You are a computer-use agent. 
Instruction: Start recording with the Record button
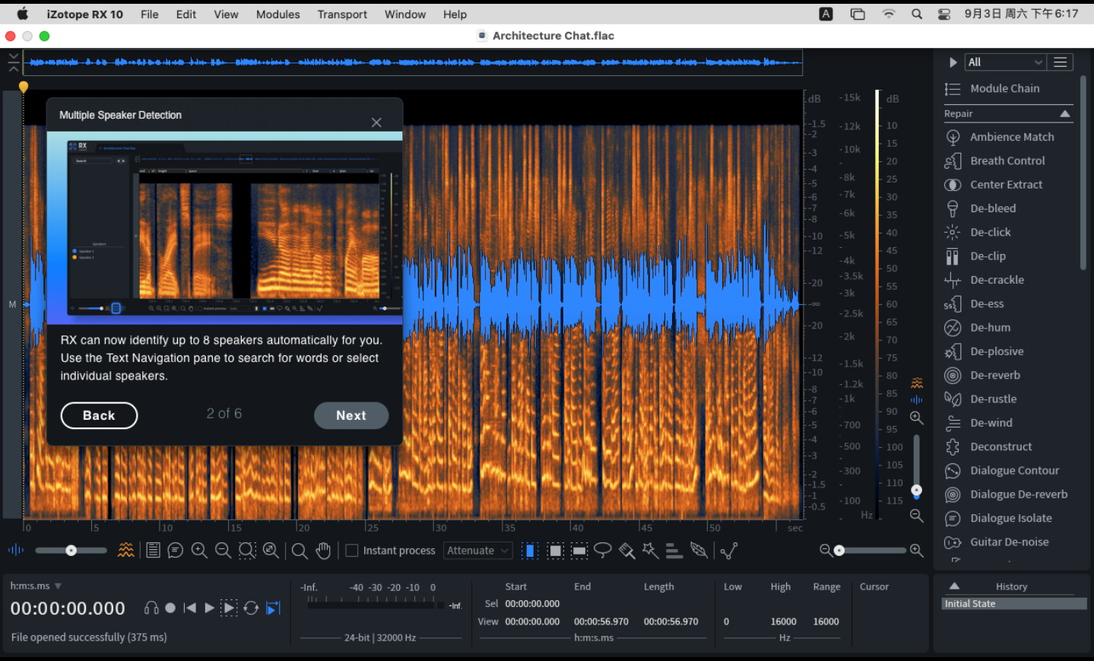170,608
